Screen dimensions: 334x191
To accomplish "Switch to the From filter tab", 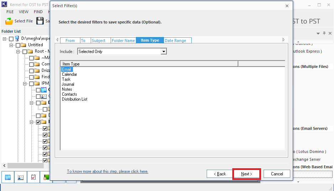I will tap(70, 41).
